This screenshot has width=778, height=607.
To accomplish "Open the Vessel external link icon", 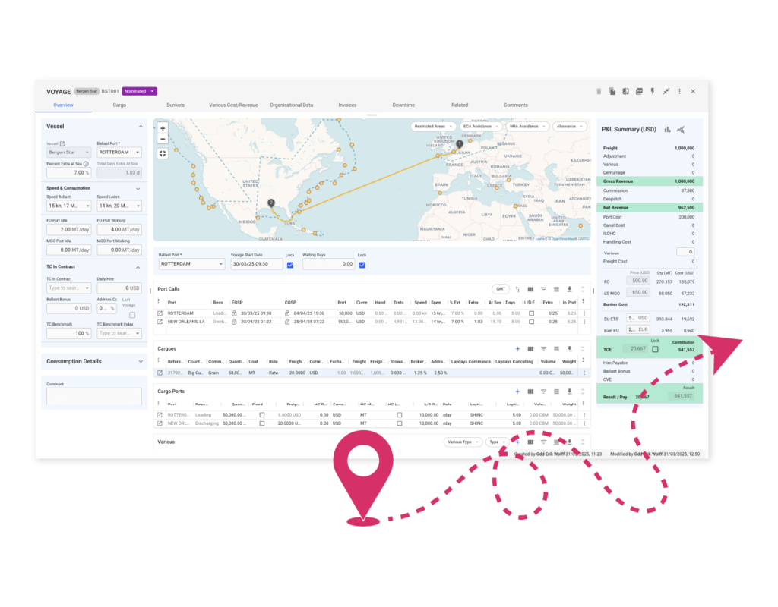I will tap(62, 143).
